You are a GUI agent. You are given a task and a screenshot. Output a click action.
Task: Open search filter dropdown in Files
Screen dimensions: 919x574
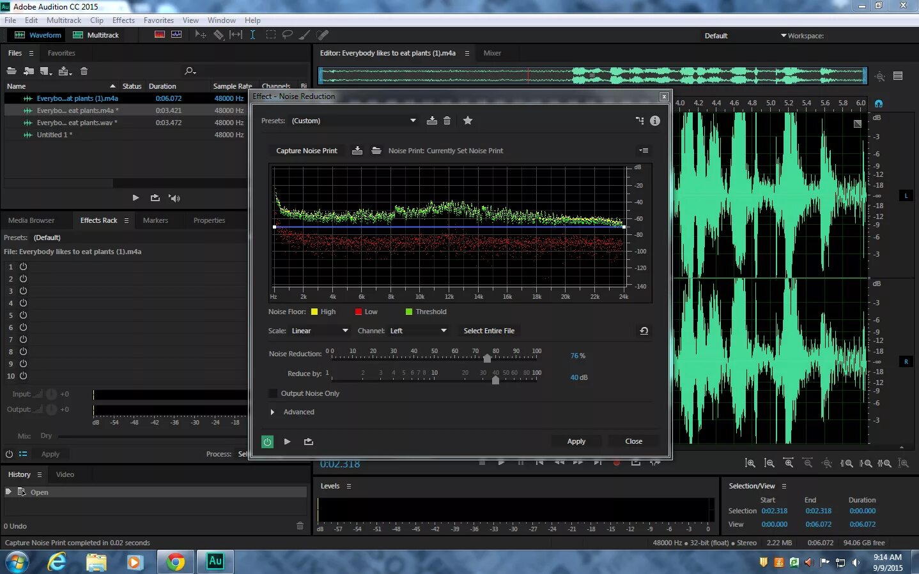[x=190, y=71]
